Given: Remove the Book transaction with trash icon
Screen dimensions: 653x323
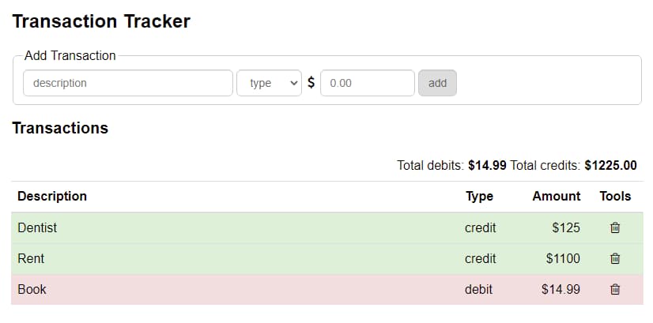Looking at the screenshot, I should [615, 290].
